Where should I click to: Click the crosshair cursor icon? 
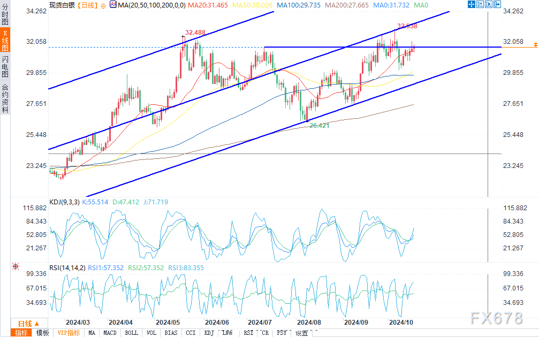click(471, 4)
